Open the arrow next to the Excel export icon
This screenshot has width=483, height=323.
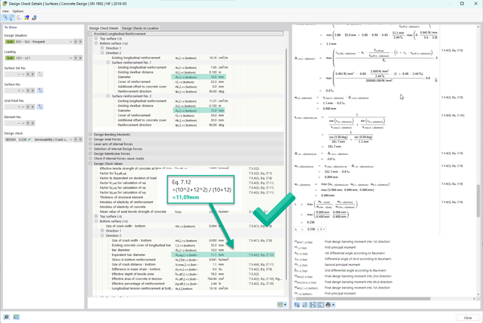[x=285, y=305]
